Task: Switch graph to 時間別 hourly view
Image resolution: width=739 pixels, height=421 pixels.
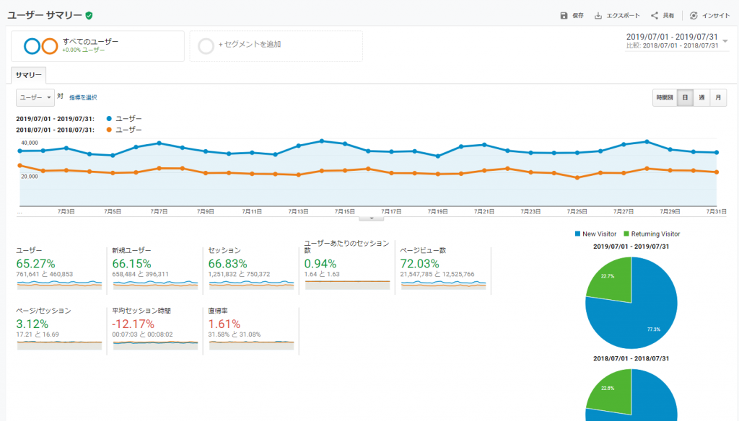Action: click(665, 97)
